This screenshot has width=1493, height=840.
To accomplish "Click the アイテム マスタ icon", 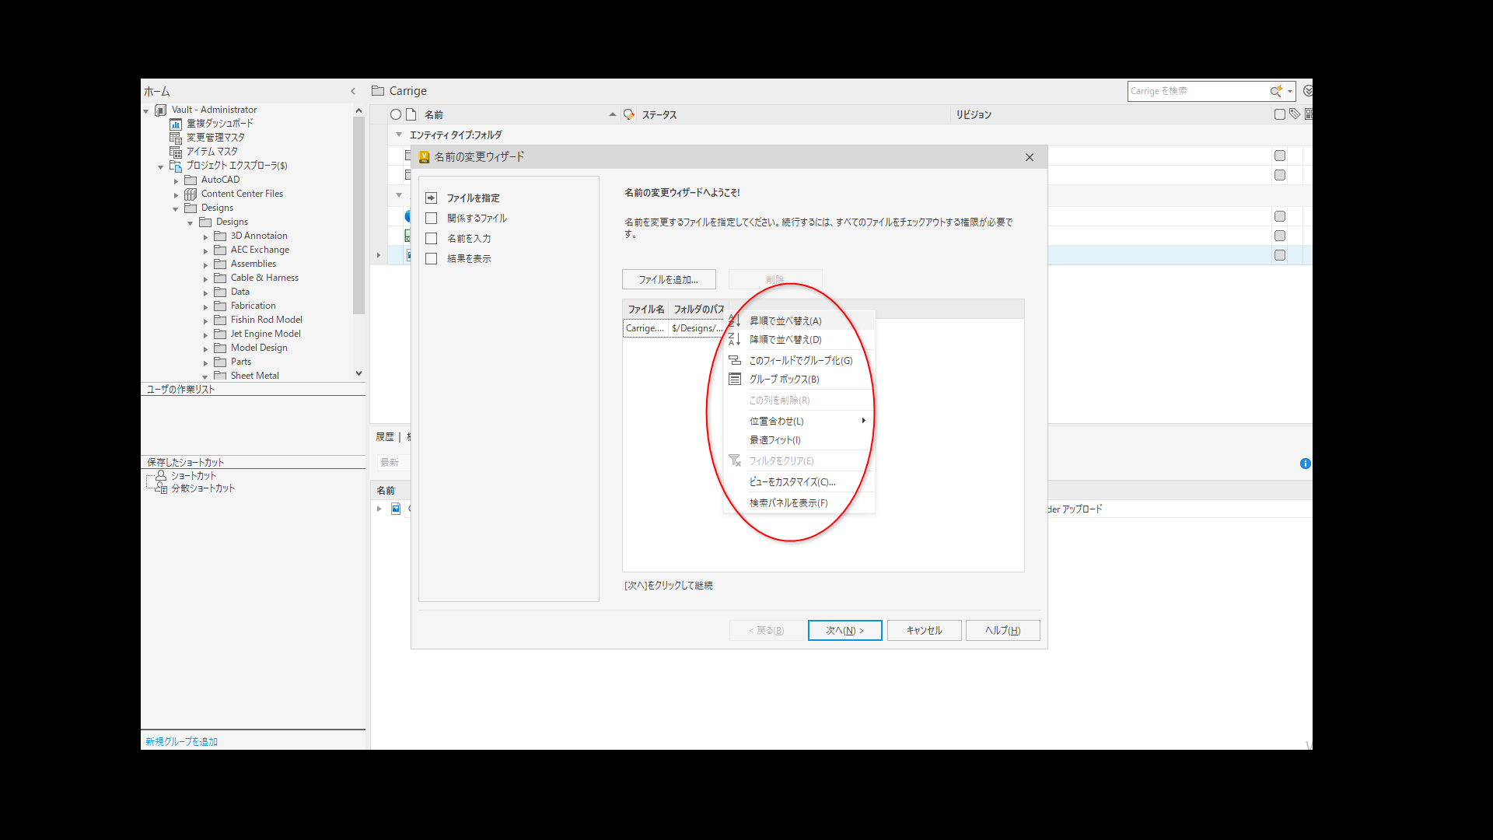I will click(x=176, y=152).
